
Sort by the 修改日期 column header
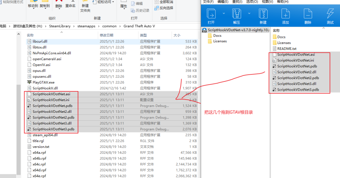(x=107, y=35)
